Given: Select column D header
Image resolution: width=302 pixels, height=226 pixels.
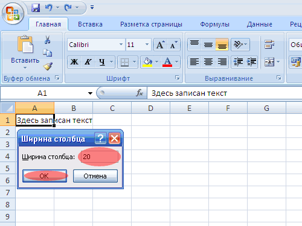Looking at the screenshot, I should click(150, 108).
